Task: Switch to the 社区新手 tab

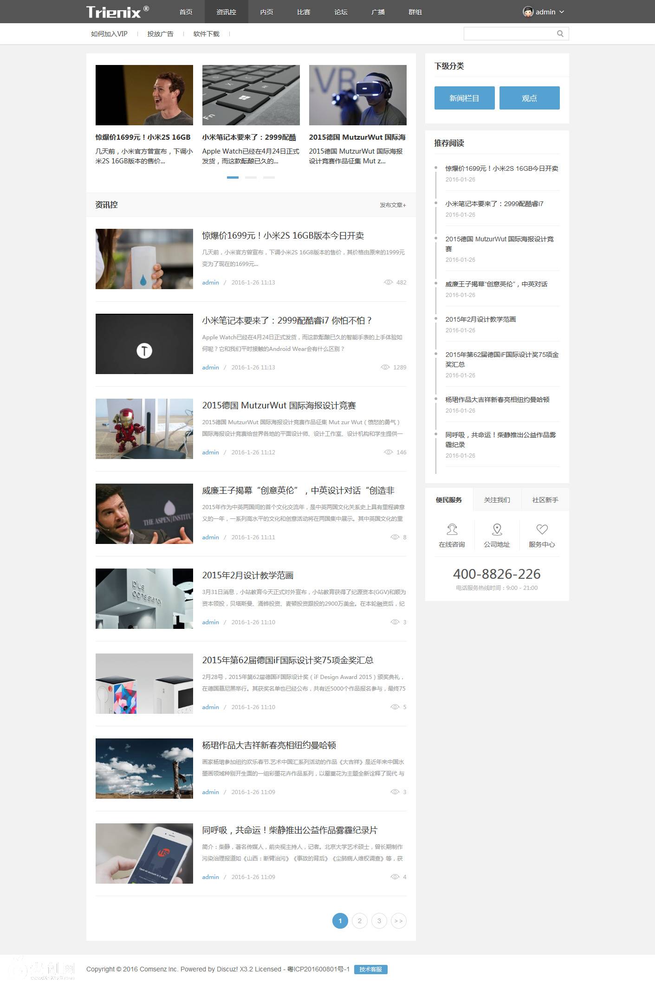Action: click(x=545, y=500)
